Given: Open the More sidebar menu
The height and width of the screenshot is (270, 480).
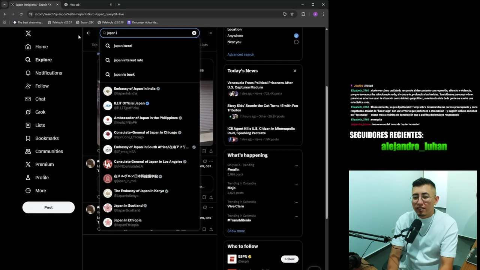Looking at the screenshot, I should pyautogui.click(x=36, y=190).
